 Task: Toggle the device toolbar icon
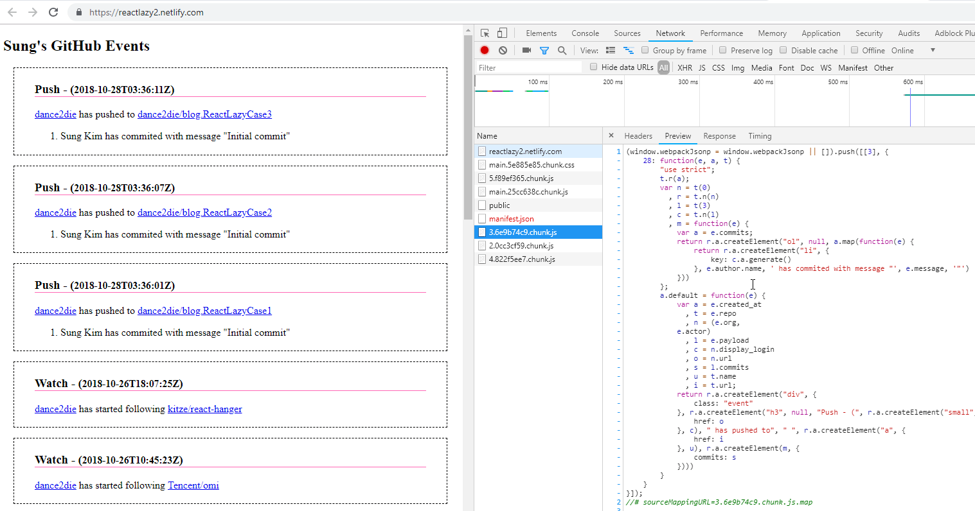[502, 33]
